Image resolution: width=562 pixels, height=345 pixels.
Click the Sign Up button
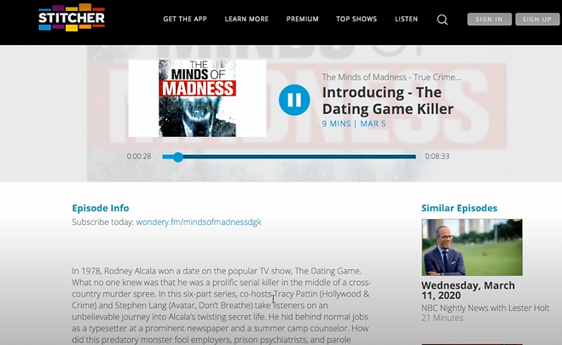(x=537, y=20)
